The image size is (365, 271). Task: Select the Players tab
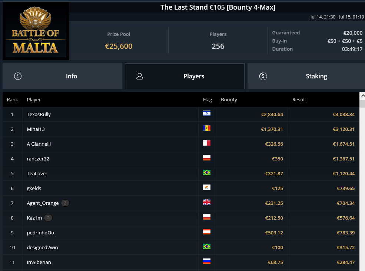185,76
